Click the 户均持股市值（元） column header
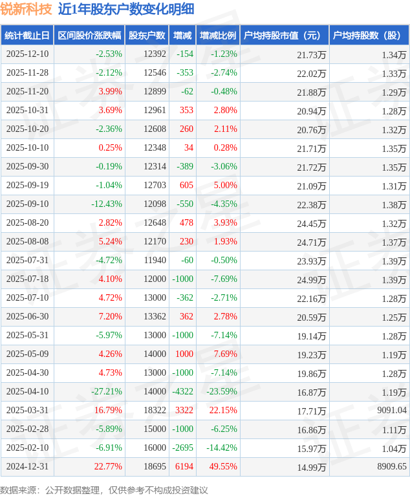This screenshot has height=496, width=410. [x=284, y=36]
